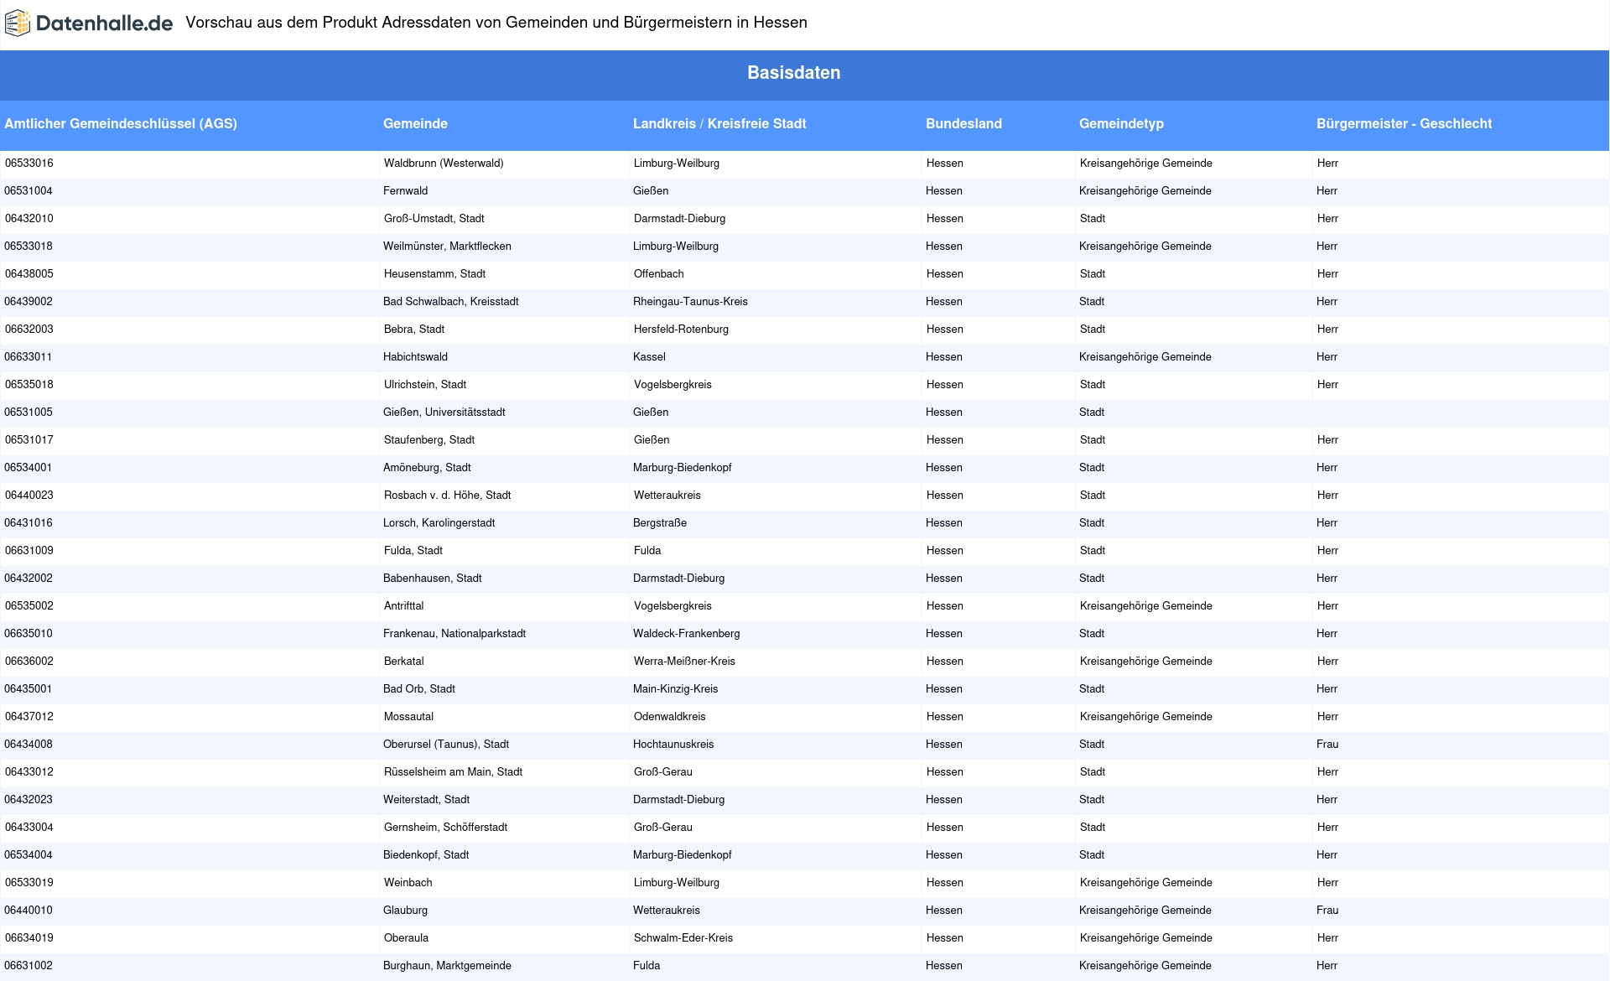Screen dimensions: 1610x981
Task: Click Oberursel (Taunus), Stadt cell
Action: click(446, 745)
